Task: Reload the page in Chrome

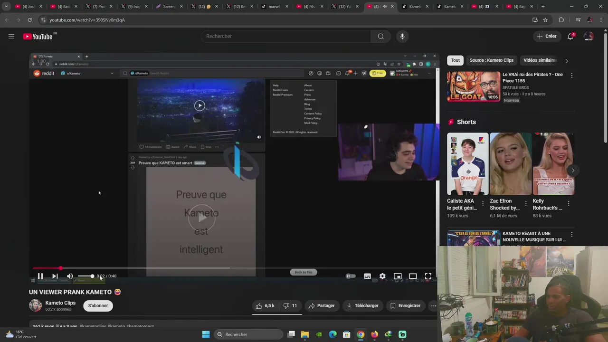Action: point(29,20)
